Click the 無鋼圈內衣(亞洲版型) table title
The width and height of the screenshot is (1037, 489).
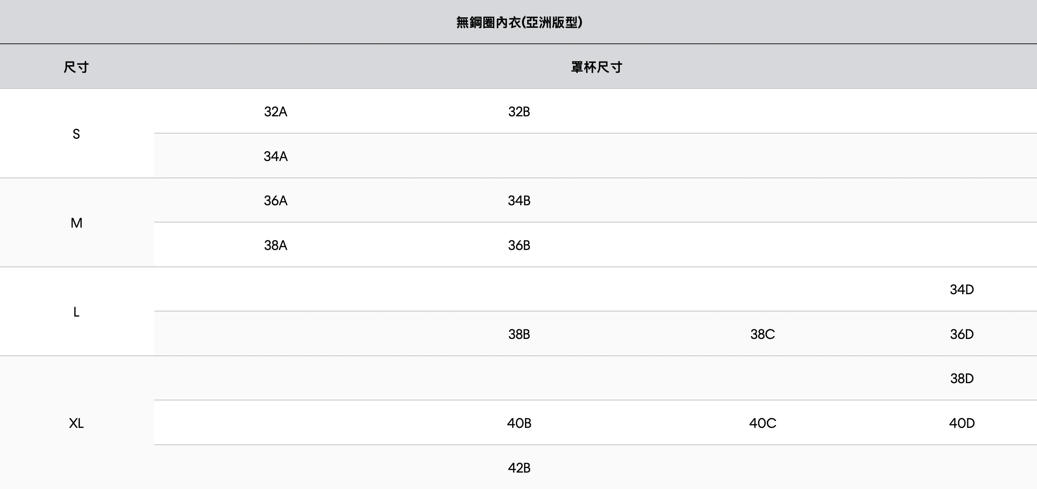519,22
